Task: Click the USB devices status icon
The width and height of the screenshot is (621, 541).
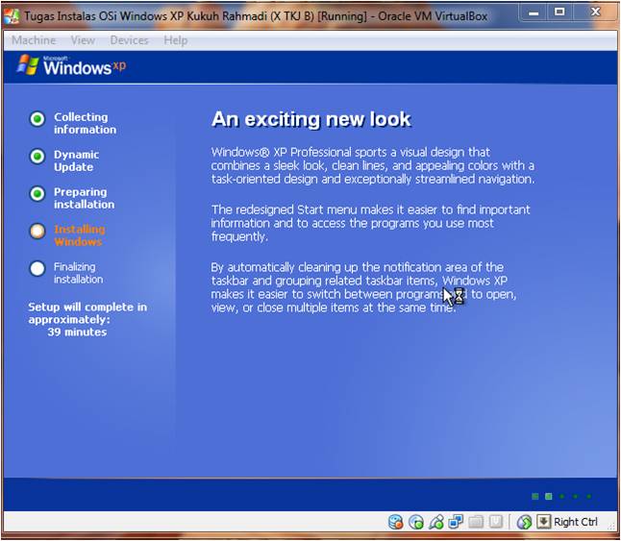Action: pyautogui.click(x=436, y=522)
